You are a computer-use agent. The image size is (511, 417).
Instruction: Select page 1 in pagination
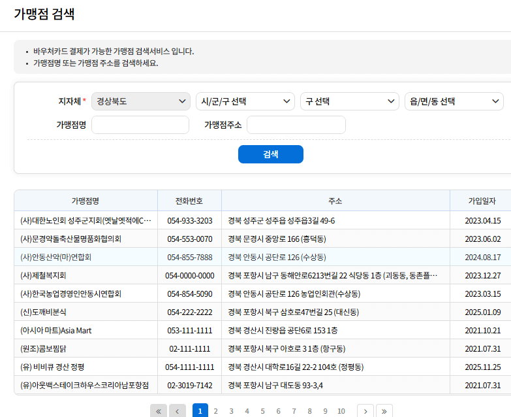200,411
